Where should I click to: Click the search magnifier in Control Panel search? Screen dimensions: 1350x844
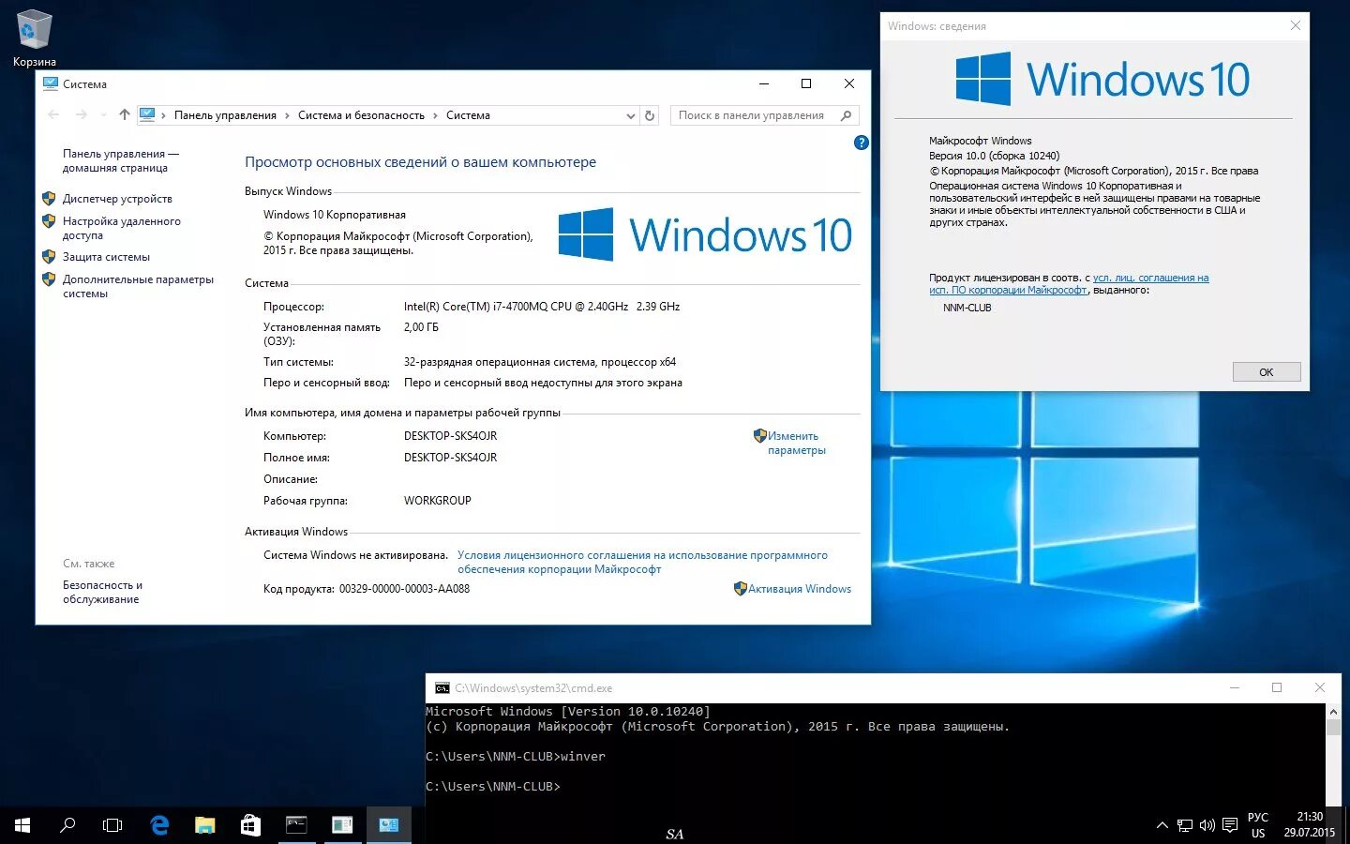tap(847, 115)
